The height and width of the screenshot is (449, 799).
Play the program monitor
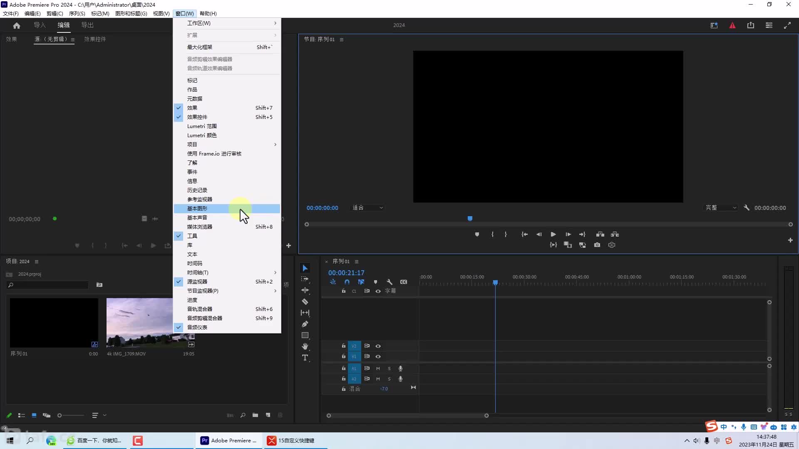coord(553,234)
